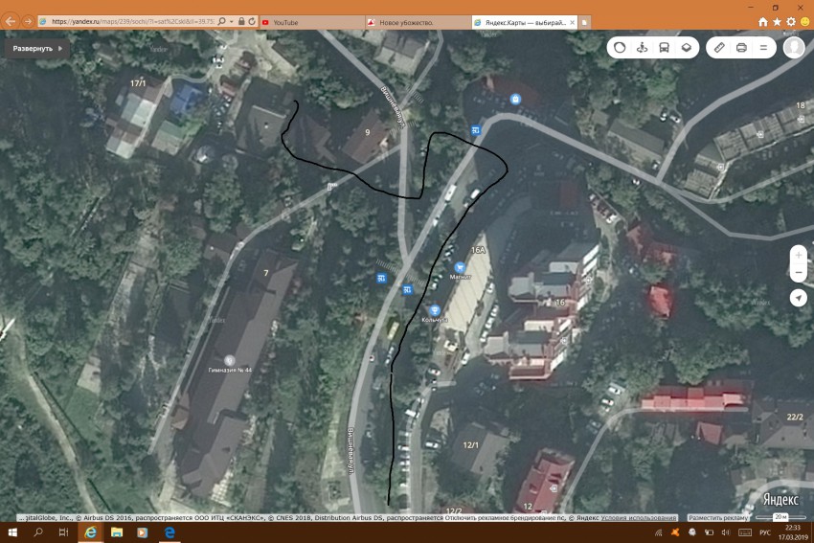The image size is (814, 543).
Task: Click the print map icon
Action: (x=741, y=47)
